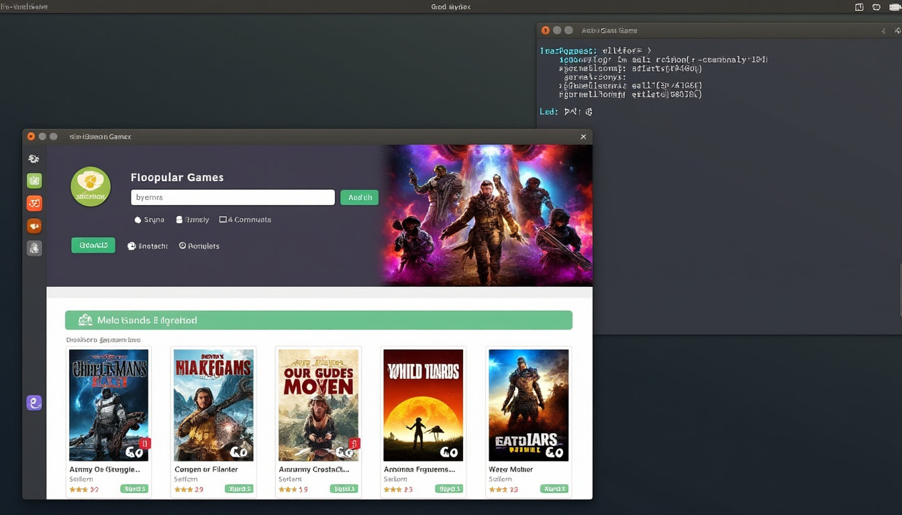Click the title 'Were Molner'
This screenshot has height=515, width=902.
coord(511,469)
